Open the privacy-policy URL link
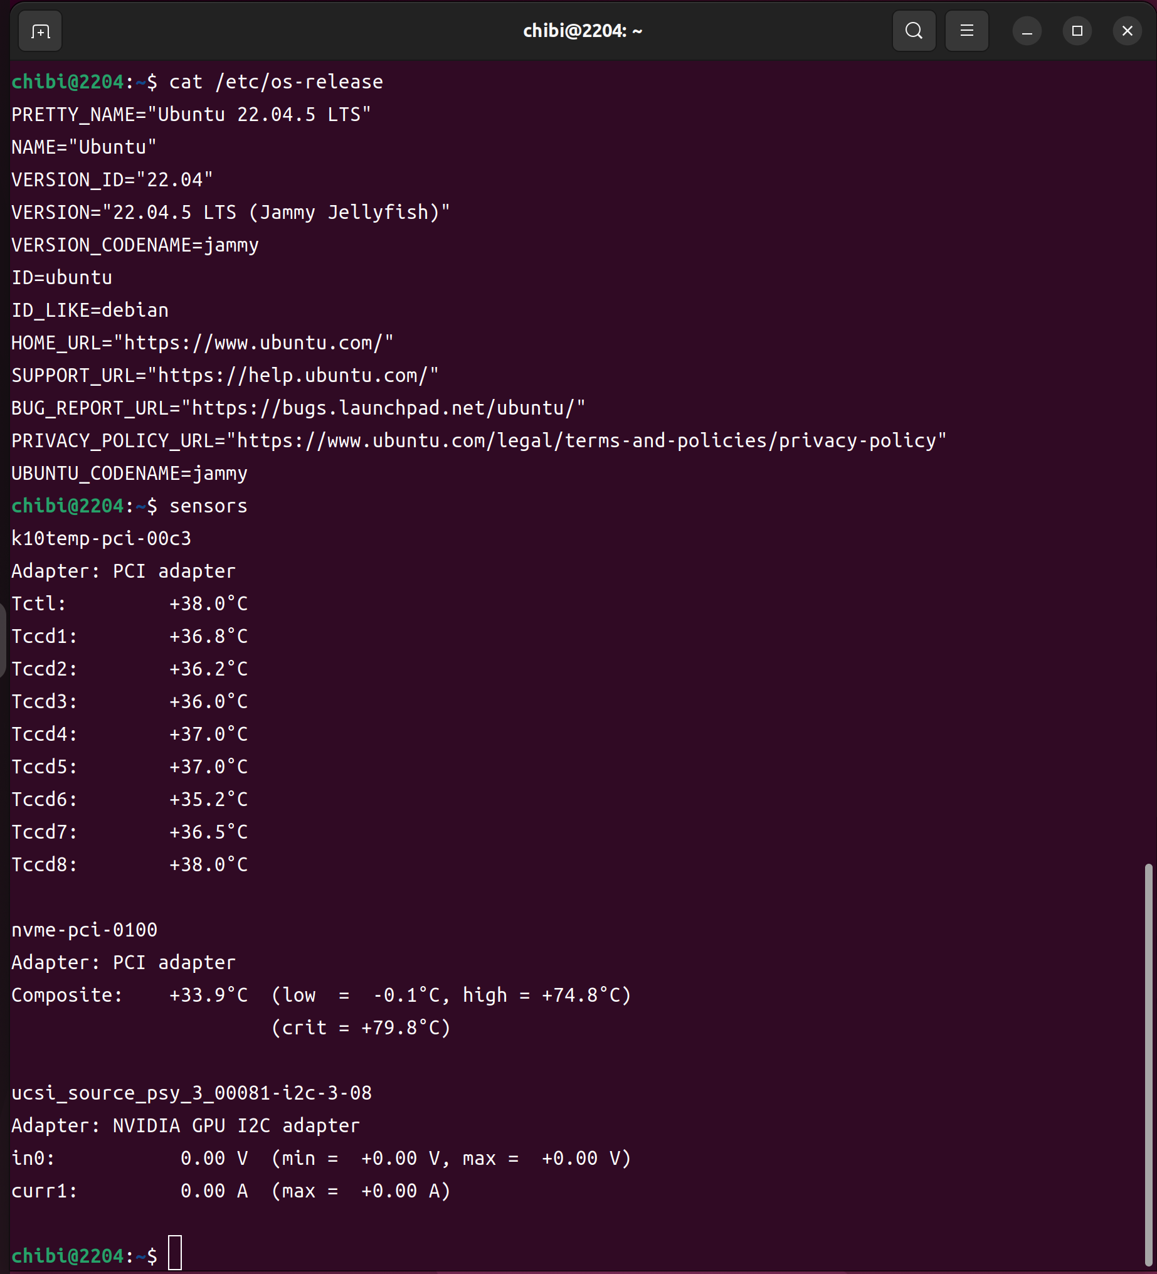This screenshot has width=1157, height=1274. click(x=586, y=441)
